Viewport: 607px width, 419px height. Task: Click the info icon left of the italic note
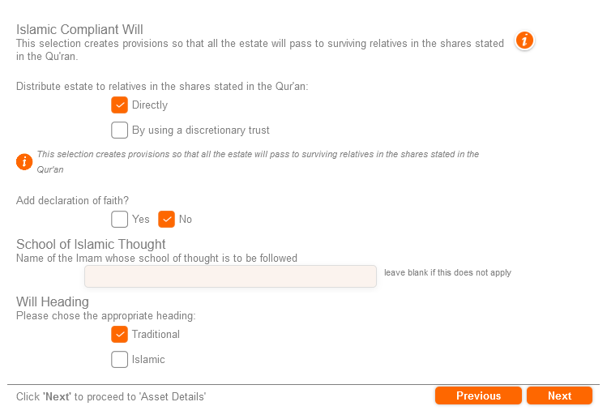[24, 161]
